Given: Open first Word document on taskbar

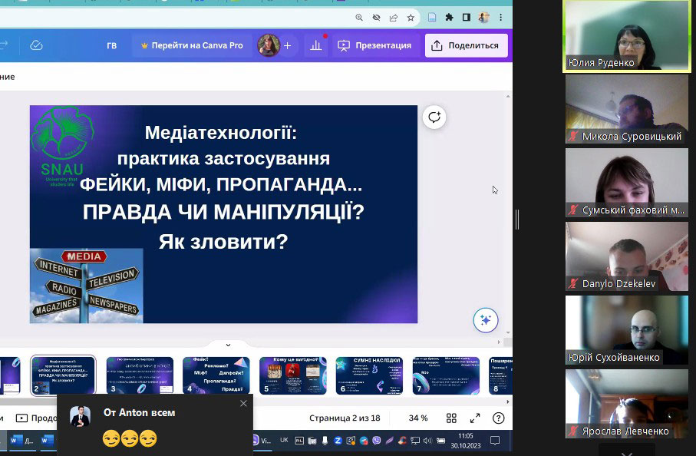Looking at the screenshot, I should tap(21, 441).
